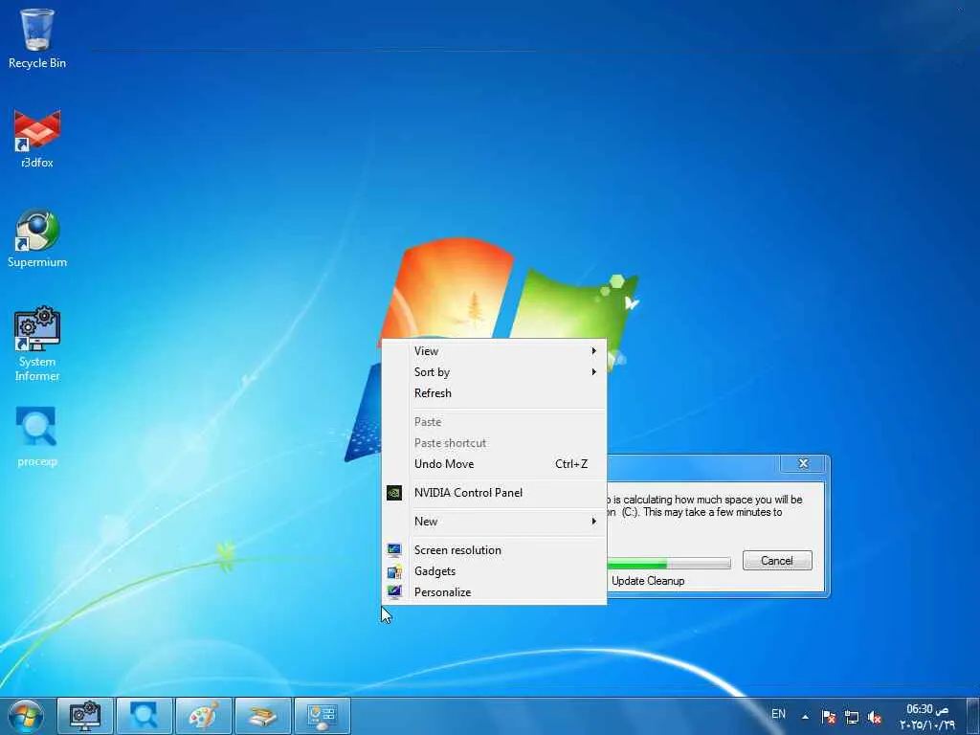Open the taskbar clock and date
The image size is (980, 735).
pyautogui.click(x=927, y=717)
